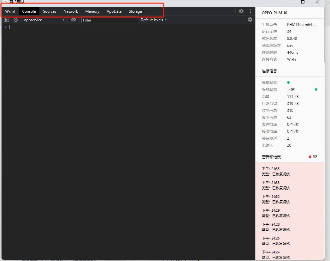Toggle the live expression eye icon
This screenshot has height=261, width=330.
(x=74, y=20)
